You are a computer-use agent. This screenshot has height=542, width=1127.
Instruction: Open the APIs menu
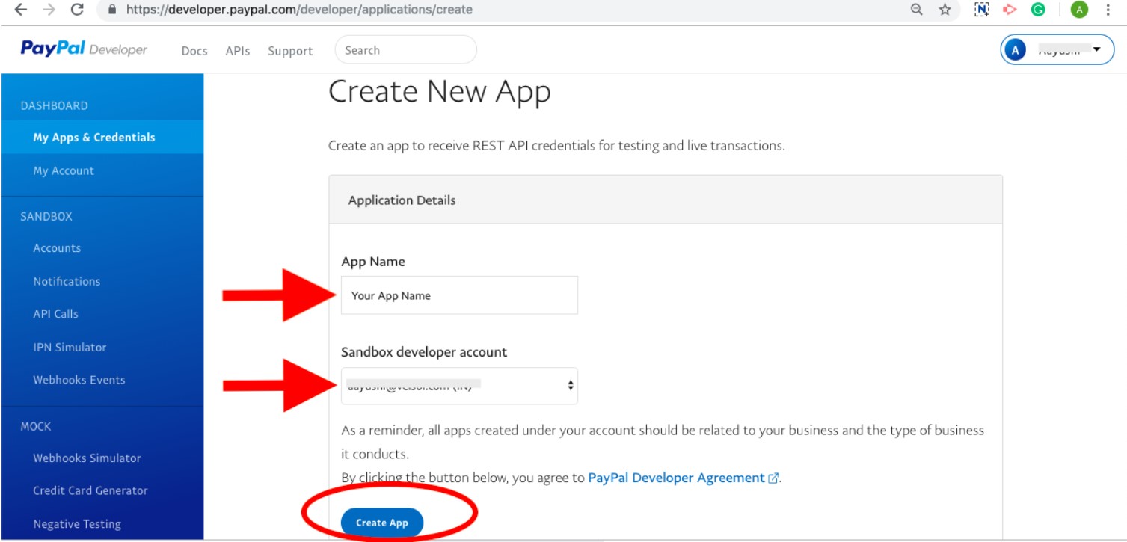pyautogui.click(x=238, y=51)
